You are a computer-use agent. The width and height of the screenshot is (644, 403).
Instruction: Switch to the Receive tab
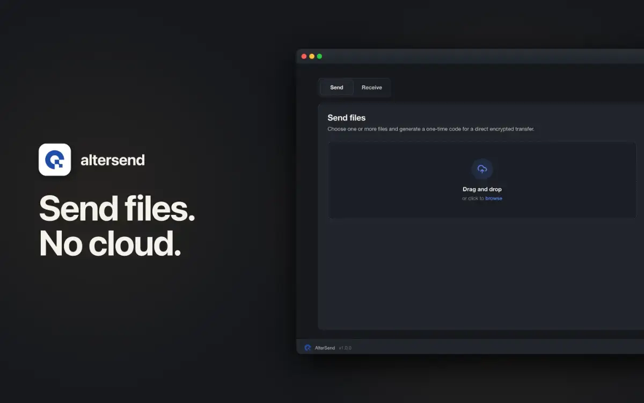372,88
